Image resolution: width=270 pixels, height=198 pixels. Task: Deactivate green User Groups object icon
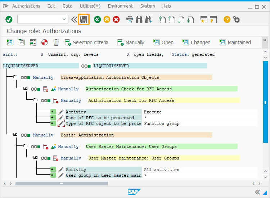point(46,147)
